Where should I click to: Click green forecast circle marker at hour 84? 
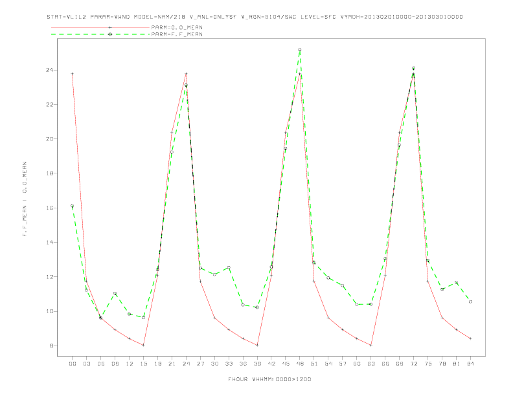tap(470, 302)
